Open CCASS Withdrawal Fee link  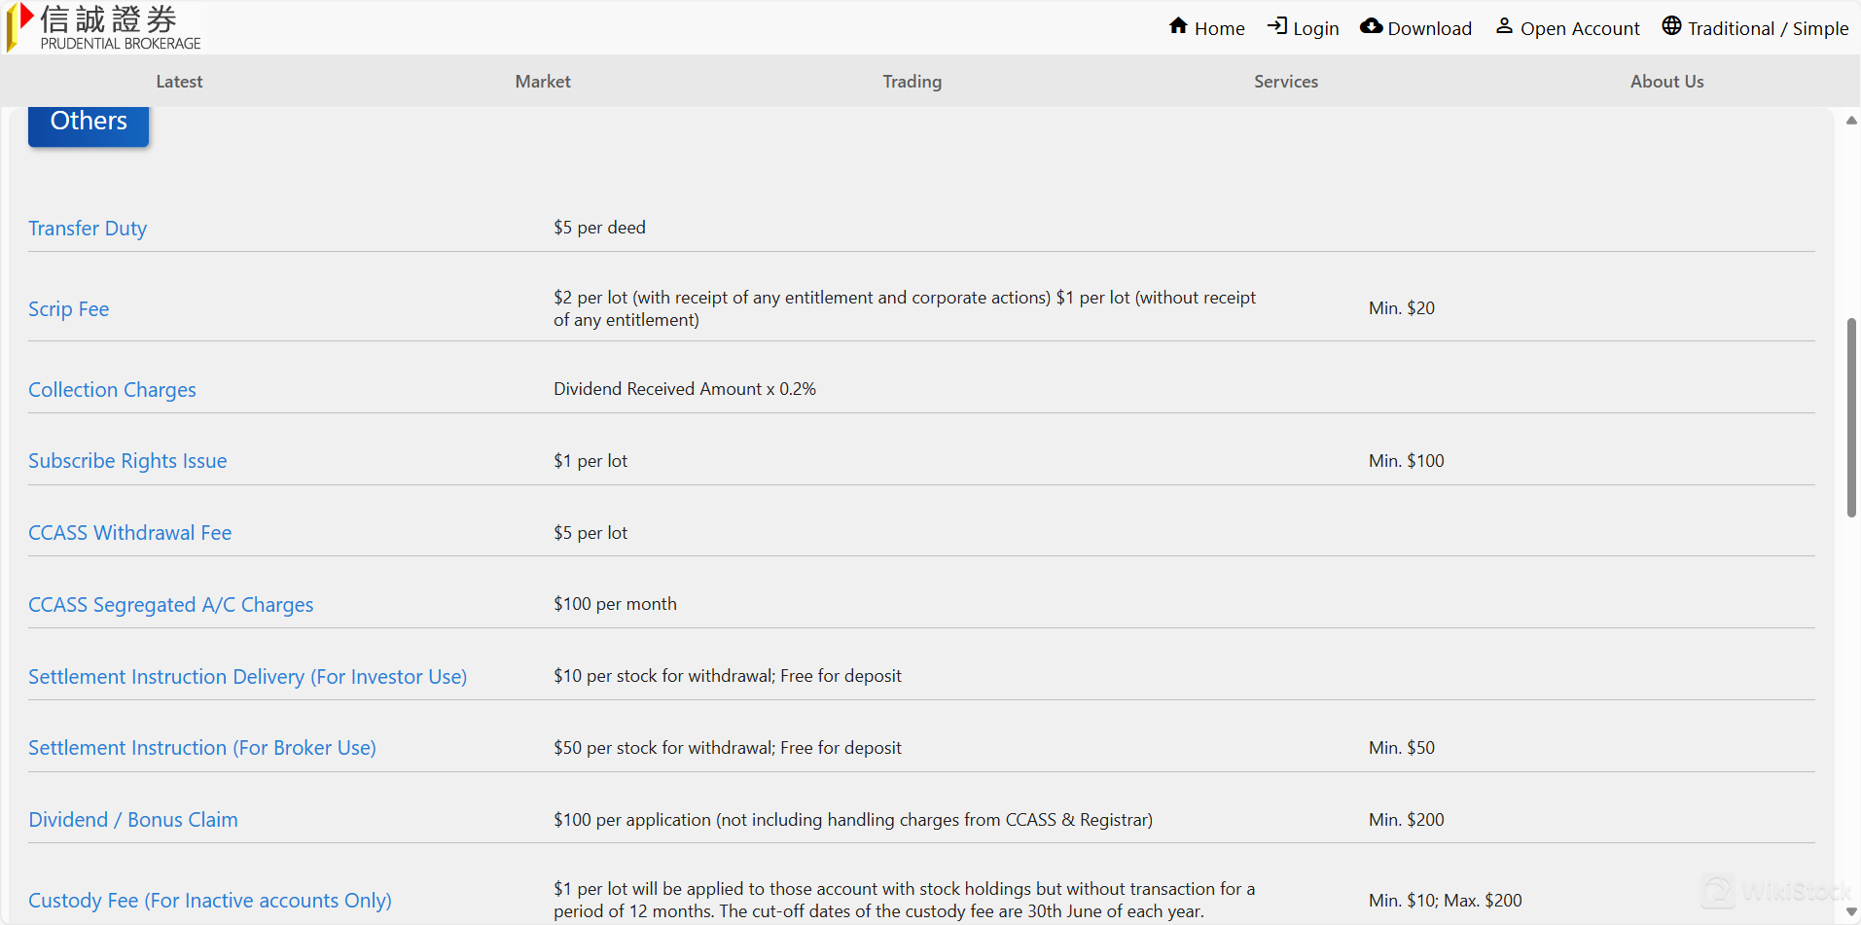tap(129, 533)
